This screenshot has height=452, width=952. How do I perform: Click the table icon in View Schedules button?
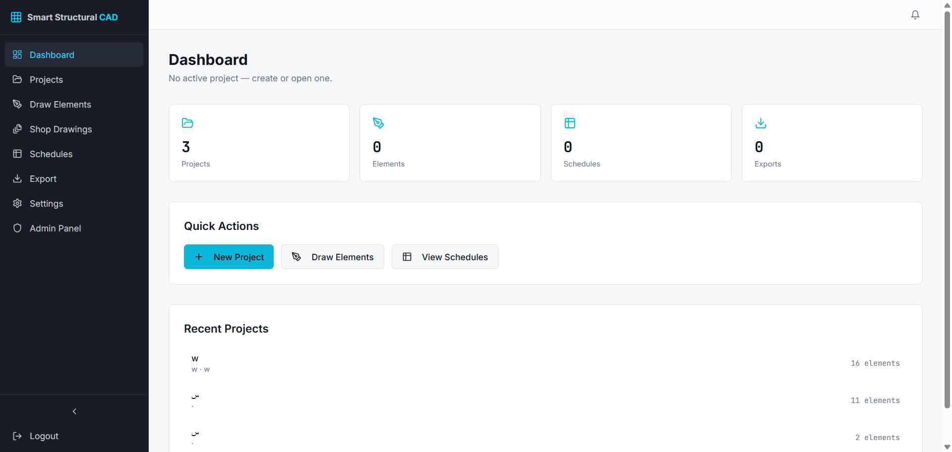(407, 257)
